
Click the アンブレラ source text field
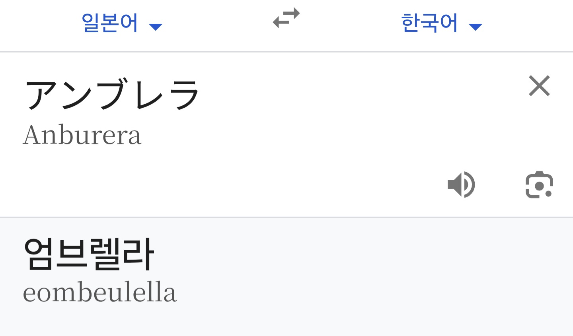(x=111, y=95)
